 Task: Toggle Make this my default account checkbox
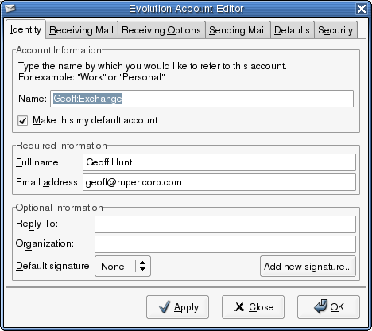(23, 120)
